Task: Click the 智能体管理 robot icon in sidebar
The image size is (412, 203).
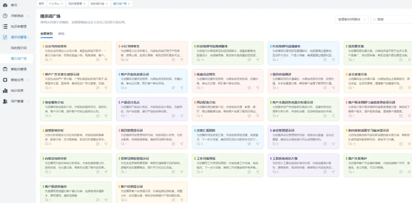Action: point(5,69)
